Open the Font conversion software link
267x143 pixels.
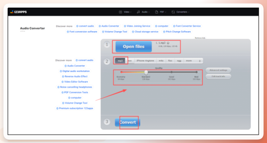pyautogui.click(x=82, y=32)
